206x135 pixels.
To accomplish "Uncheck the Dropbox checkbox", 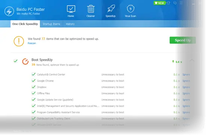I will 33,87.
